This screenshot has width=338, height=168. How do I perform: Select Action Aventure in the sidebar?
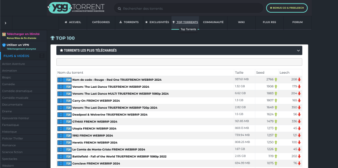13,64
